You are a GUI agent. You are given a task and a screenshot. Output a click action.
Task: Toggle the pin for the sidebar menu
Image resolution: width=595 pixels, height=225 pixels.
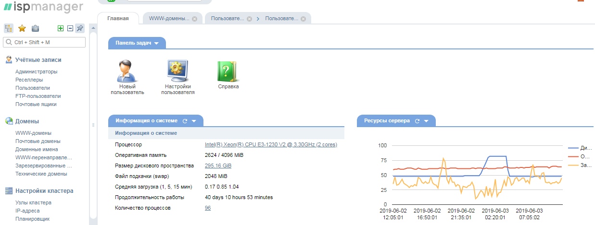pyautogui.click(x=80, y=28)
